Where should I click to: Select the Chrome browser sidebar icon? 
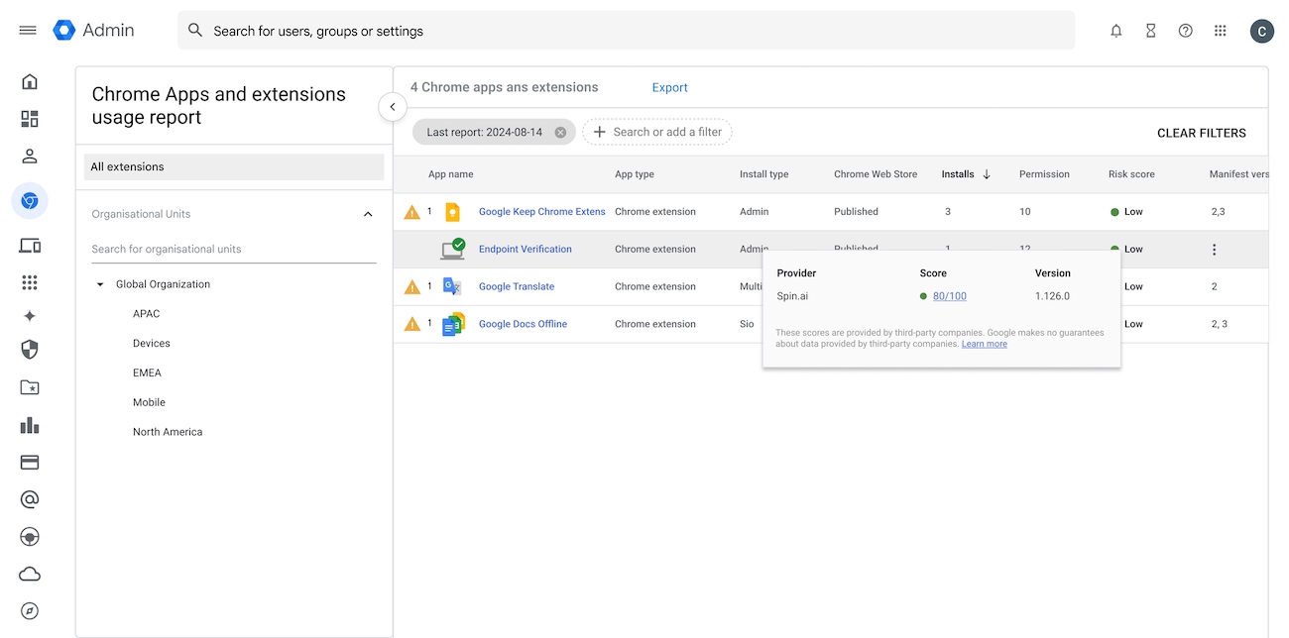[30, 201]
